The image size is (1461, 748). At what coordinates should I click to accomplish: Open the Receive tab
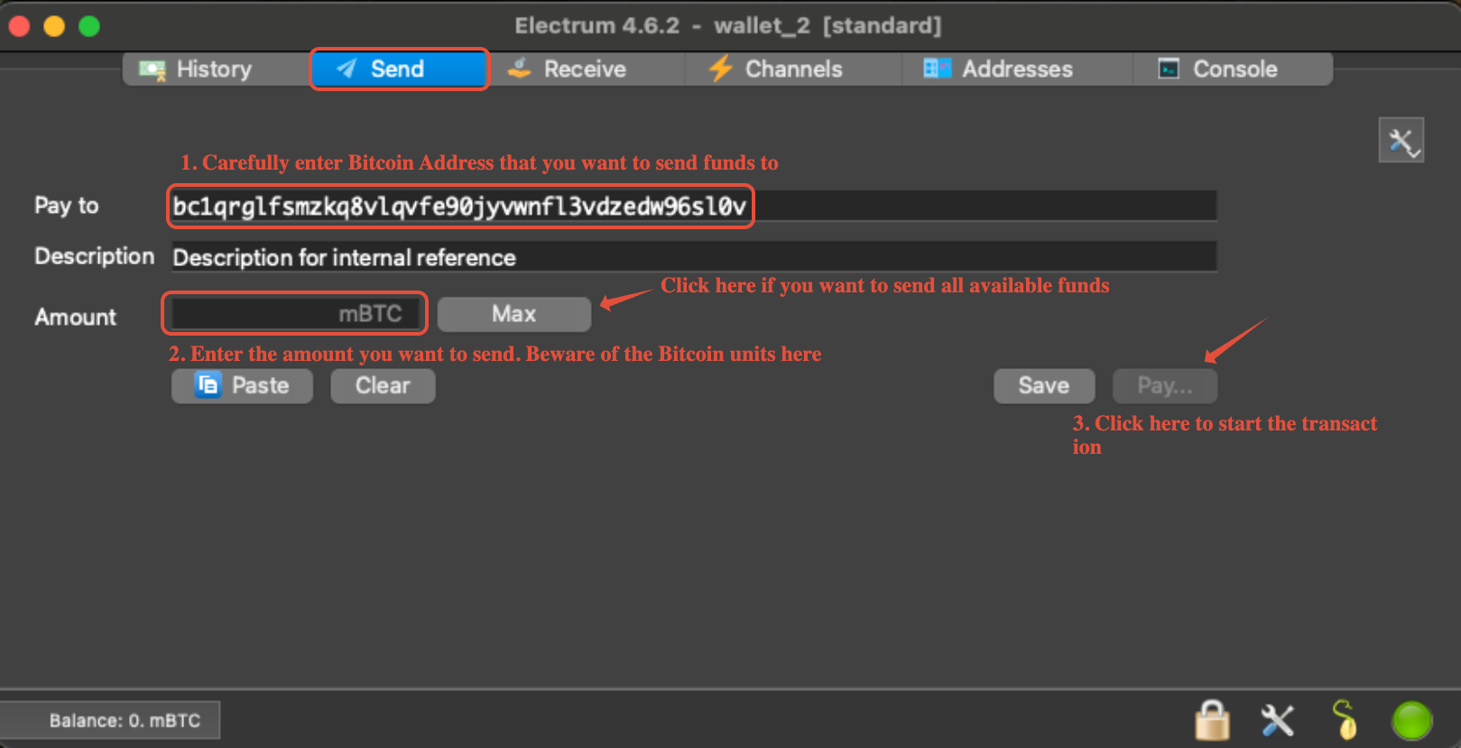coord(586,69)
